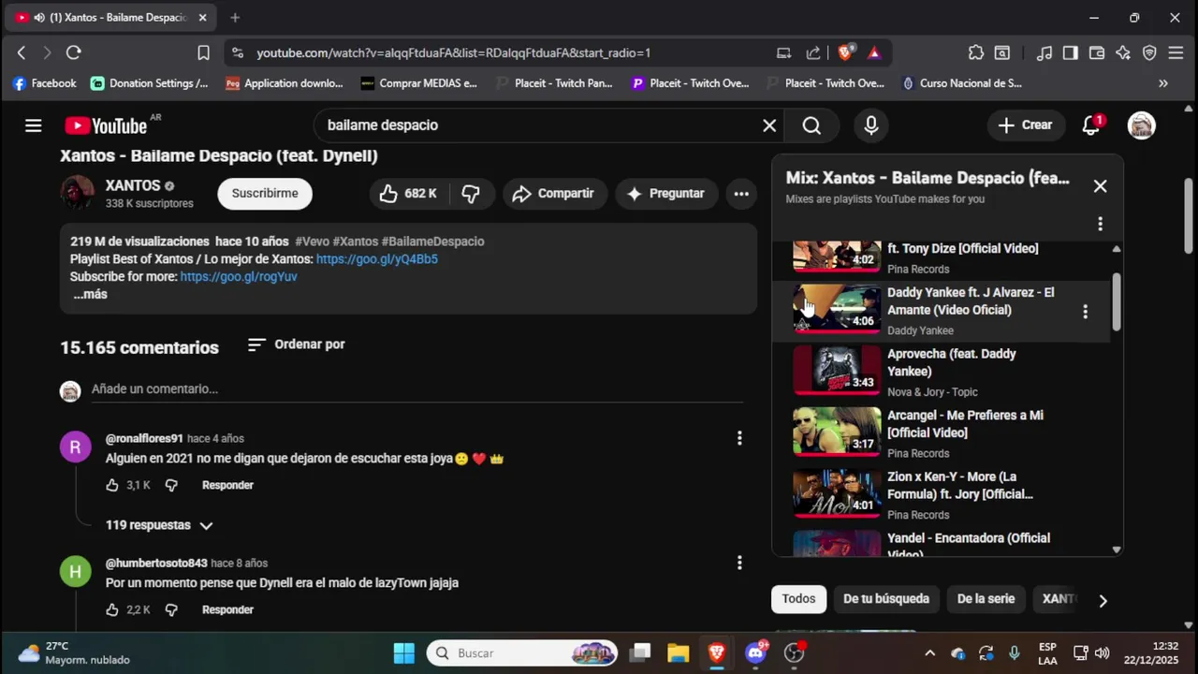Open the Brave Shields lion icon
This screenshot has height=674, width=1198.
point(845,53)
